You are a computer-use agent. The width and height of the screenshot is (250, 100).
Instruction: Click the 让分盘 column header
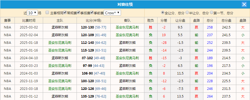pos(180,20)
